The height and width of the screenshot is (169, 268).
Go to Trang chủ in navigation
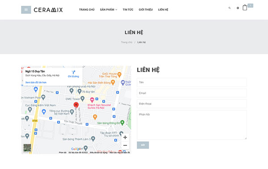coord(87,10)
